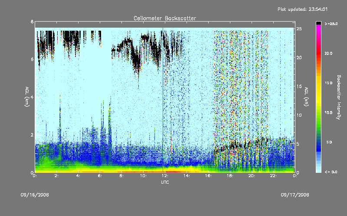
Task: Click the "4:" UTC hour tick label
Action: [x=79, y=176]
